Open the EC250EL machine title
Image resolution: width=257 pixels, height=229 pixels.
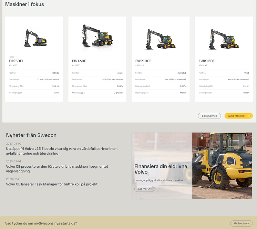pyautogui.click(x=16, y=61)
